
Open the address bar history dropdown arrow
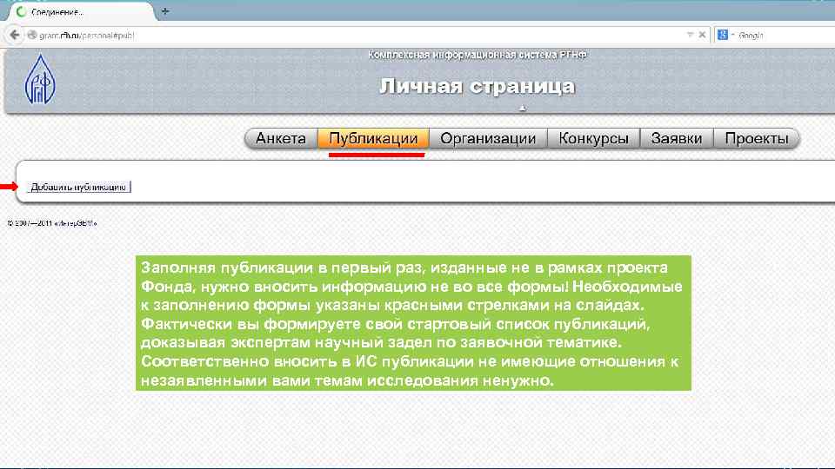pos(690,35)
